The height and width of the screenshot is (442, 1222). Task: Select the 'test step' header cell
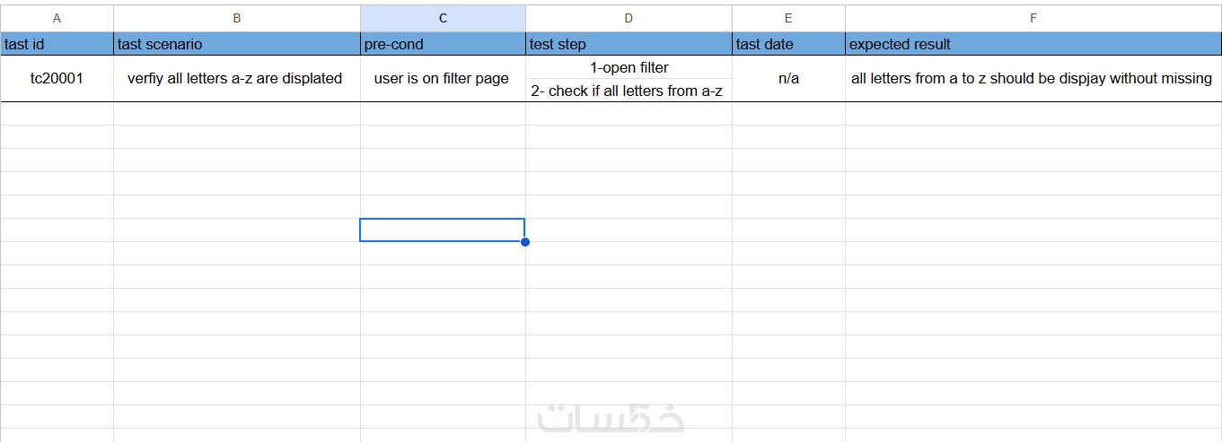point(629,44)
